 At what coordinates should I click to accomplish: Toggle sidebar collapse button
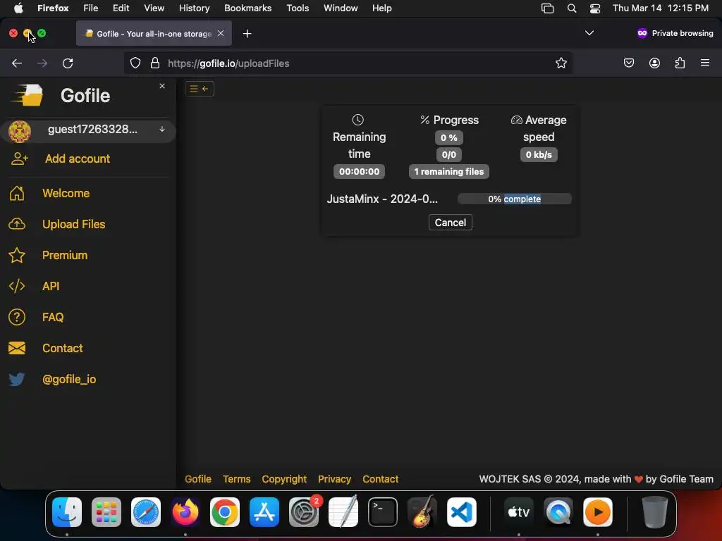(200, 89)
